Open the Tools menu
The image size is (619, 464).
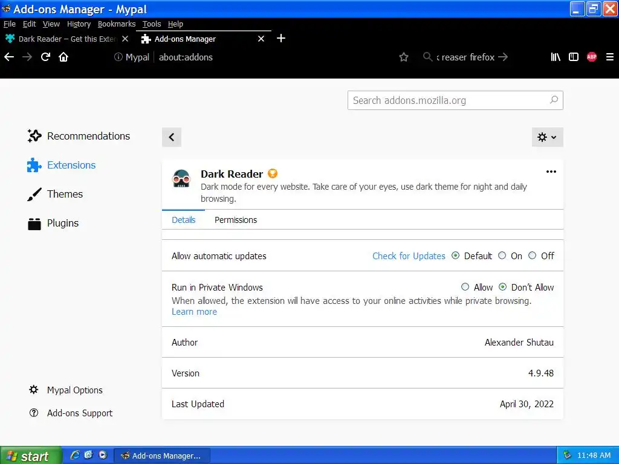tap(152, 24)
